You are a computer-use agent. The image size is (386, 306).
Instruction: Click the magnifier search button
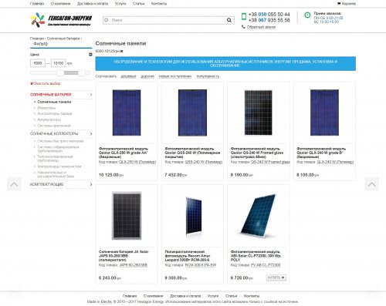pyautogui.click(x=229, y=20)
